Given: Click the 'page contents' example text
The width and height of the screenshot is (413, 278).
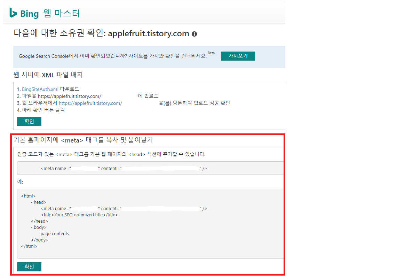Looking at the screenshot, I should click(x=55, y=234).
